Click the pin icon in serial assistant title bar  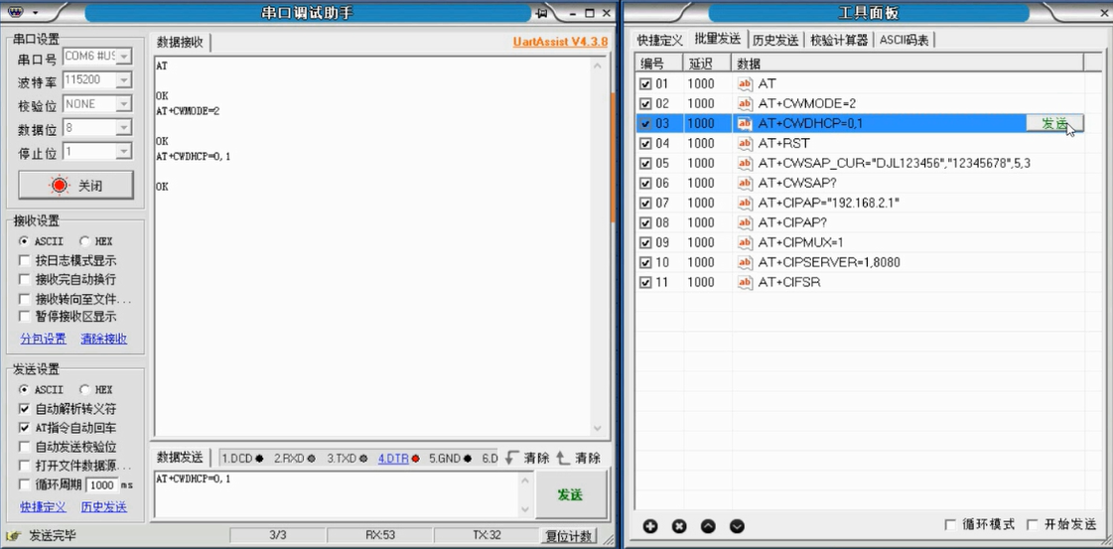click(x=542, y=13)
